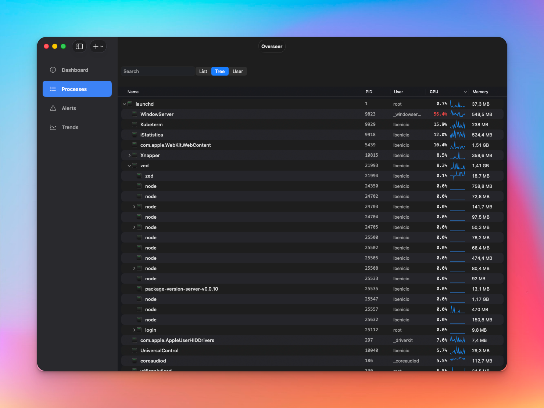Viewport: 544px width, 408px height.
Task: Sort processes by the Memory column
Action: pyautogui.click(x=480, y=92)
